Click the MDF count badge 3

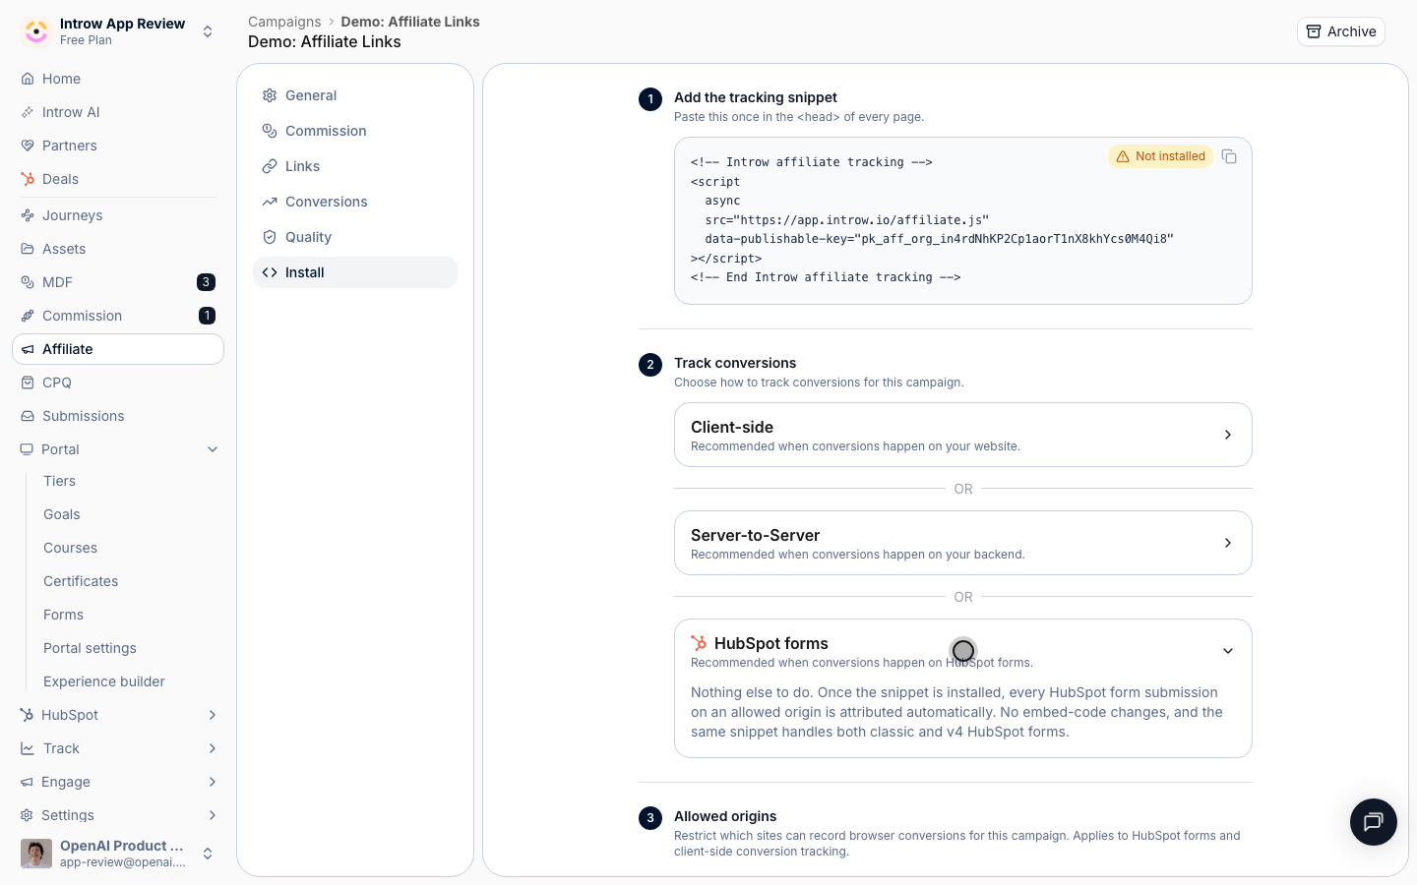pyautogui.click(x=206, y=282)
